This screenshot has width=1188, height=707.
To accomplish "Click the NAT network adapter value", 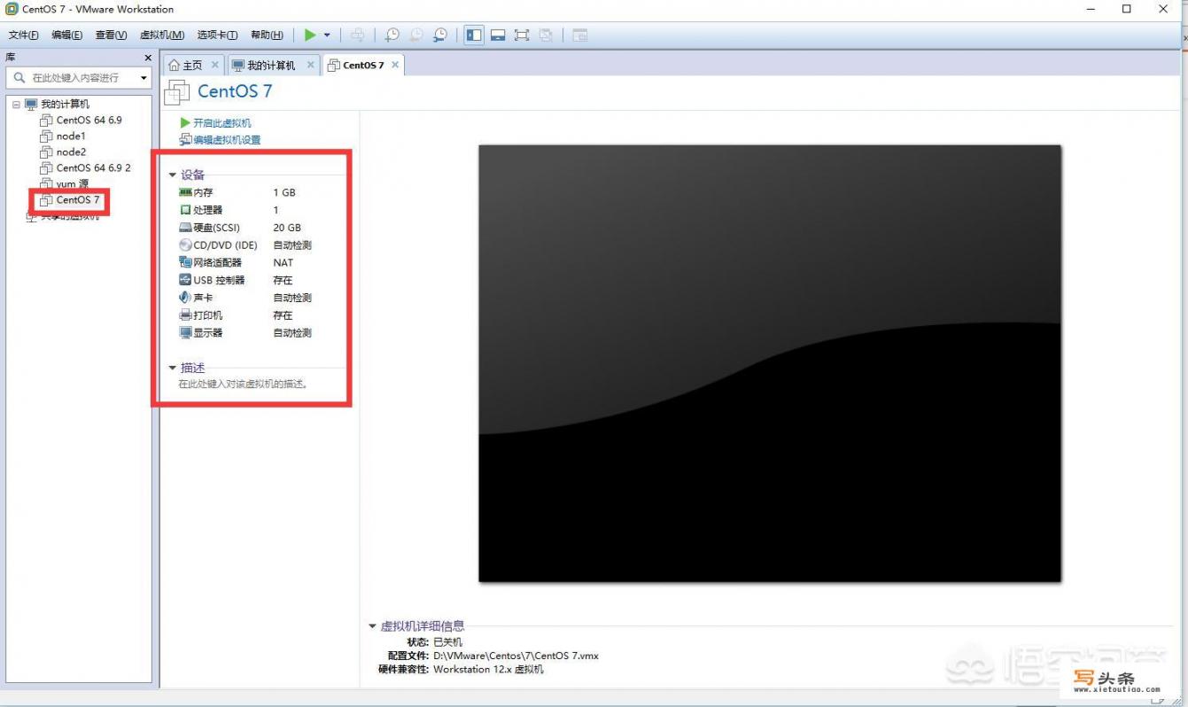I will click(x=283, y=263).
